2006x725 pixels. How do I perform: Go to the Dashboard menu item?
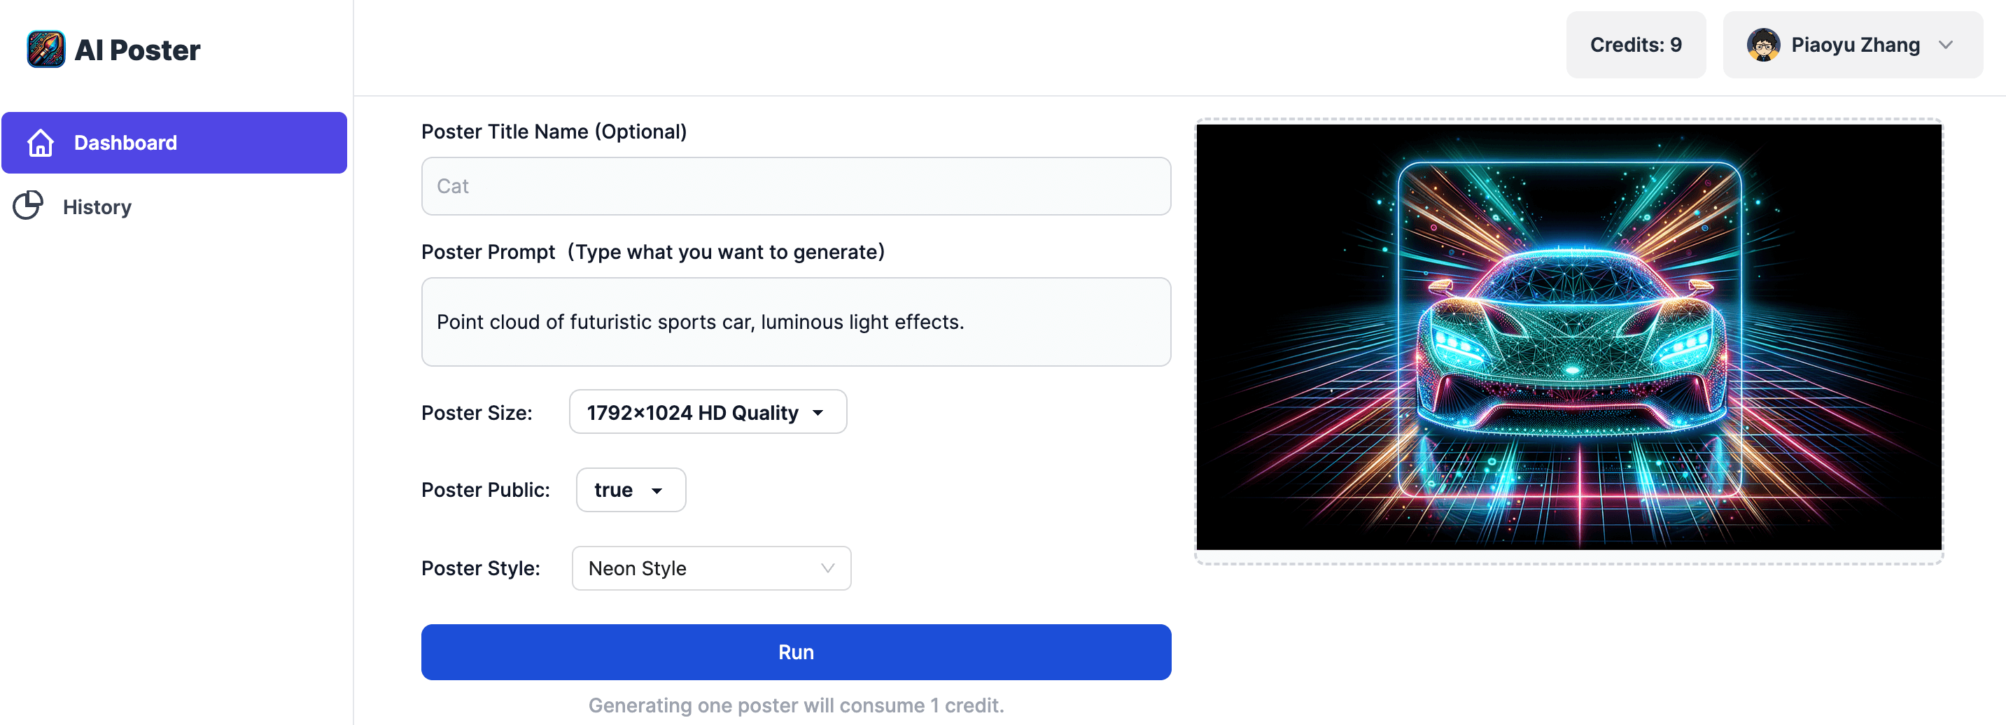pyautogui.click(x=174, y=143)
